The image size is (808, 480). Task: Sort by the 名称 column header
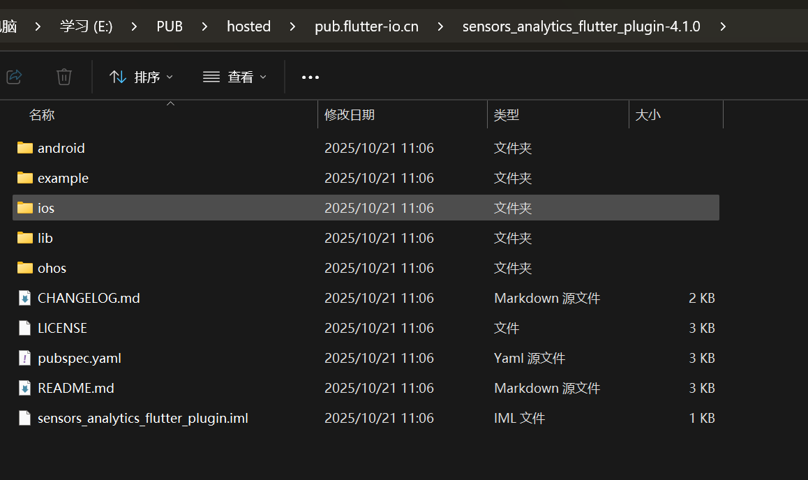coord(42,115)
